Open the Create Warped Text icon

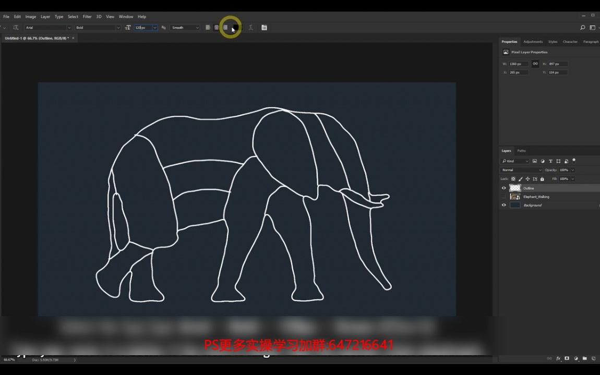pyautogui.click(x=250, y=28)
